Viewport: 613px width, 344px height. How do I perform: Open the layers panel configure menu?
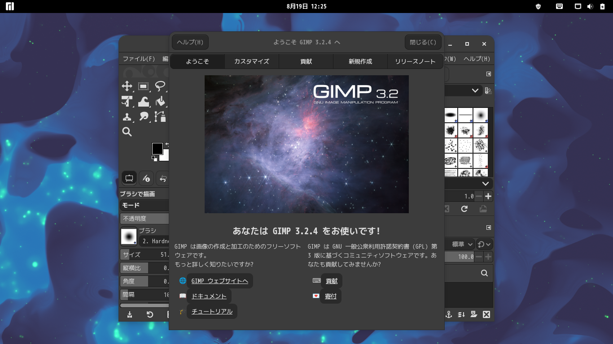coord(489,227)
